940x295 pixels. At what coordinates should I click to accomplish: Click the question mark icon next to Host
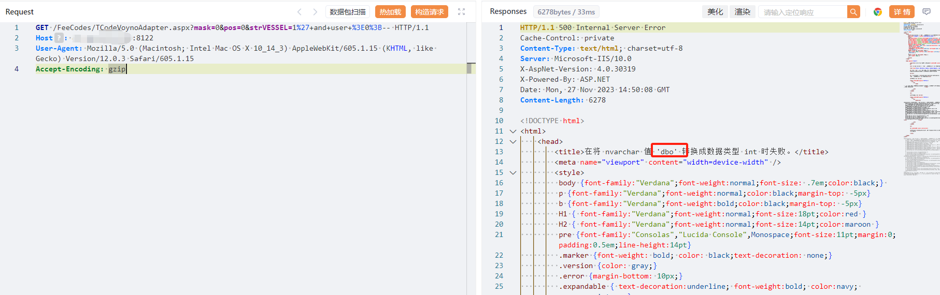coord(59,38)
